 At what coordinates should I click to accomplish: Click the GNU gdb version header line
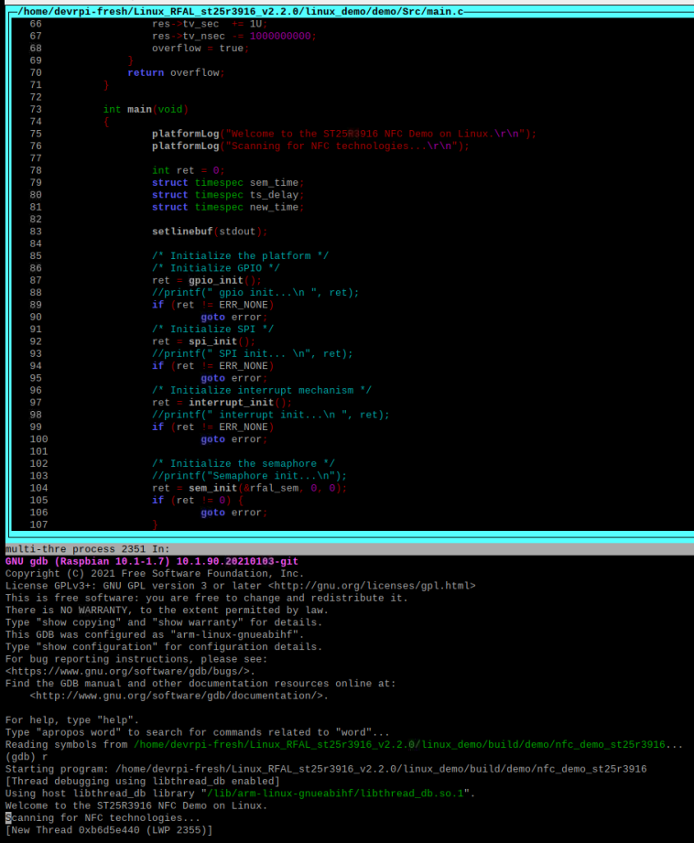click(x=152, y=561)
